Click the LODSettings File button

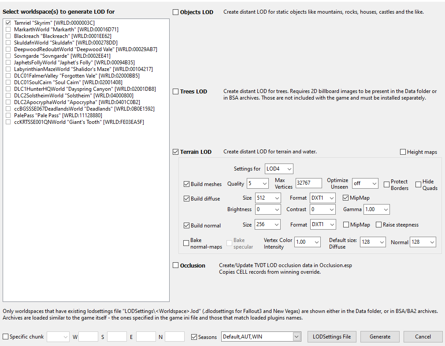(332, 337)
